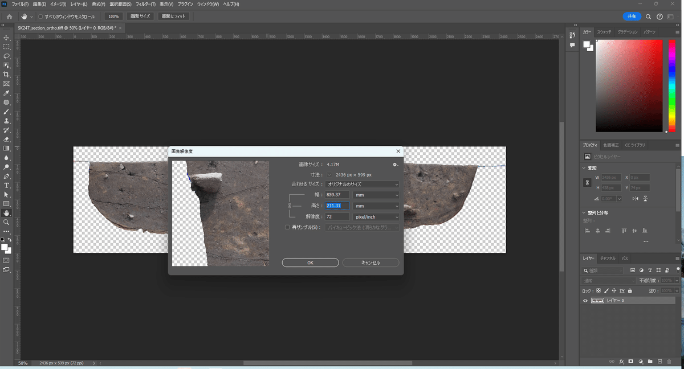Click the OK button in the dialog
The height and width of the screenshot is (369, 684).
(x=310, y=263)
